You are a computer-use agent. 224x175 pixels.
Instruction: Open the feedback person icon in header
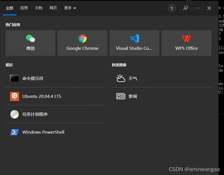(x=186, y=8)
